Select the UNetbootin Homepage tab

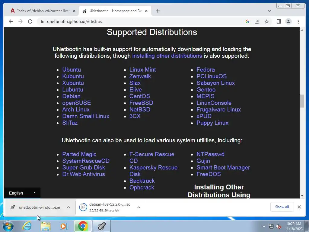pos(115,11)
